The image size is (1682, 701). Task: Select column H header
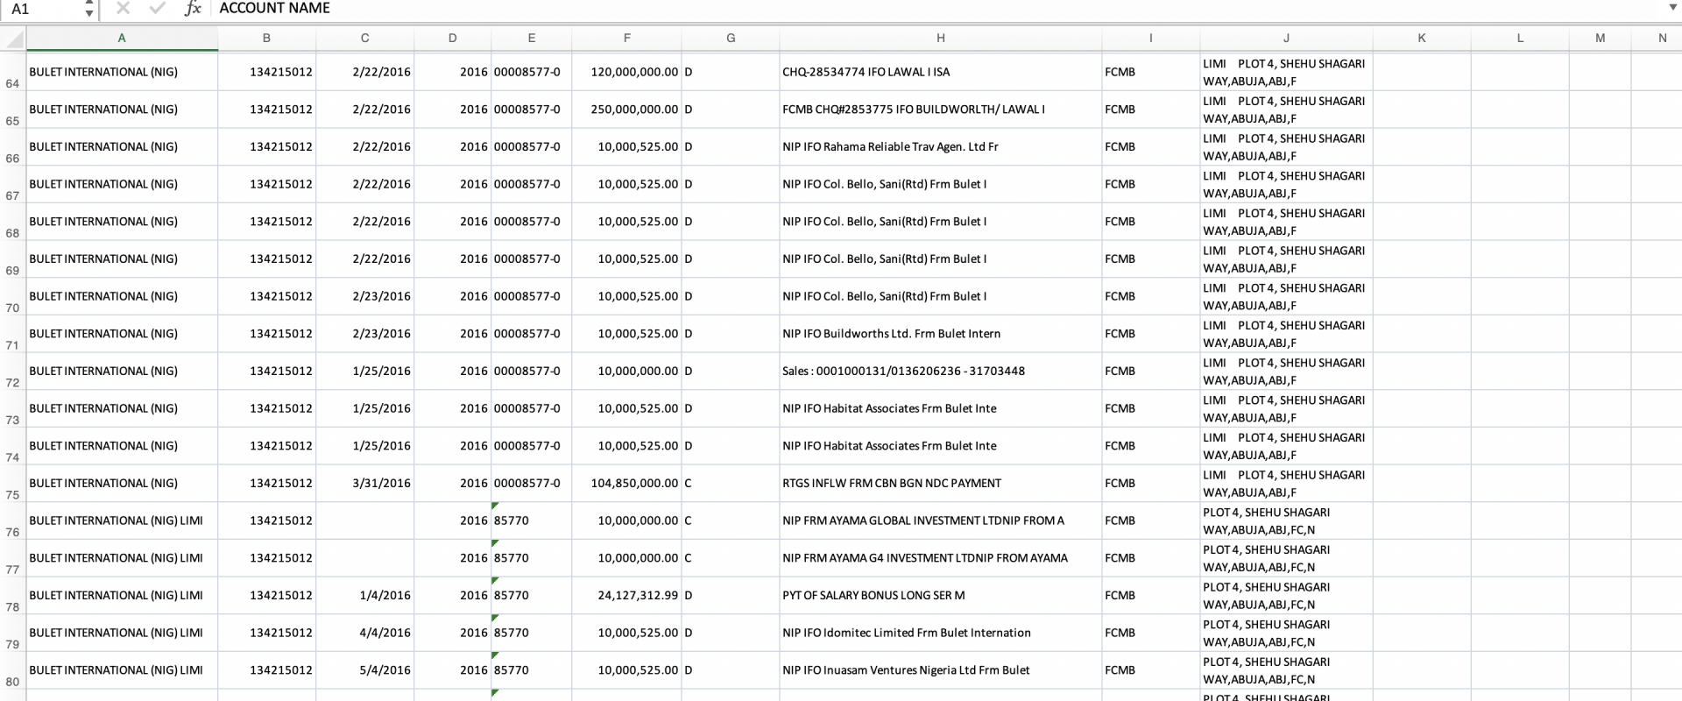[x=941, y=39]
